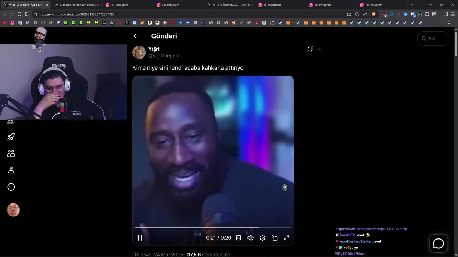This screenshot has width=458, height=257.
Task: Open site info icon in address bar
Action: 36,14
